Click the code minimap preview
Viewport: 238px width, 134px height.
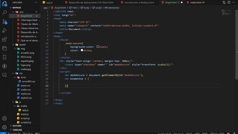click(x=227, y=13)
